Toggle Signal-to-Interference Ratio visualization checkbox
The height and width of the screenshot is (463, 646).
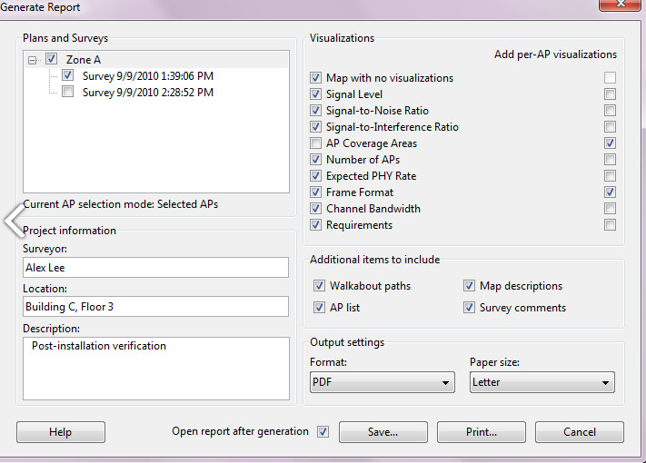coord(315,126)
